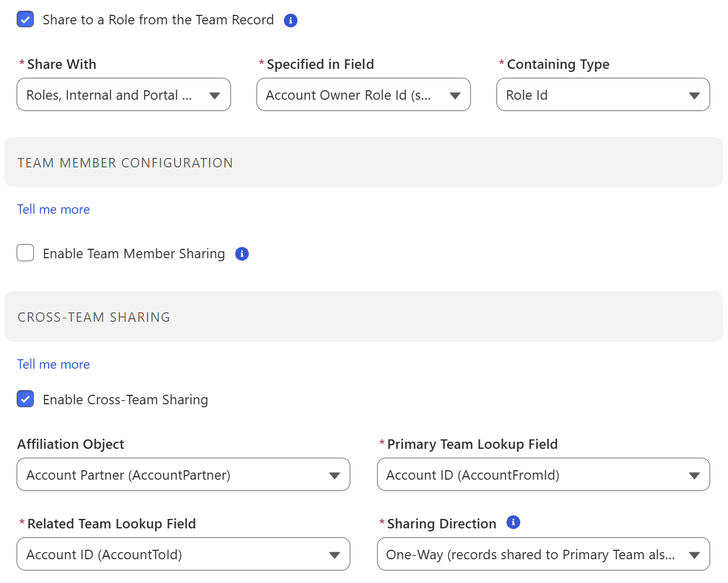728x583 pixels.
Task: Open the Sharing Direction dropdown
Action: (x=543, y=554)
